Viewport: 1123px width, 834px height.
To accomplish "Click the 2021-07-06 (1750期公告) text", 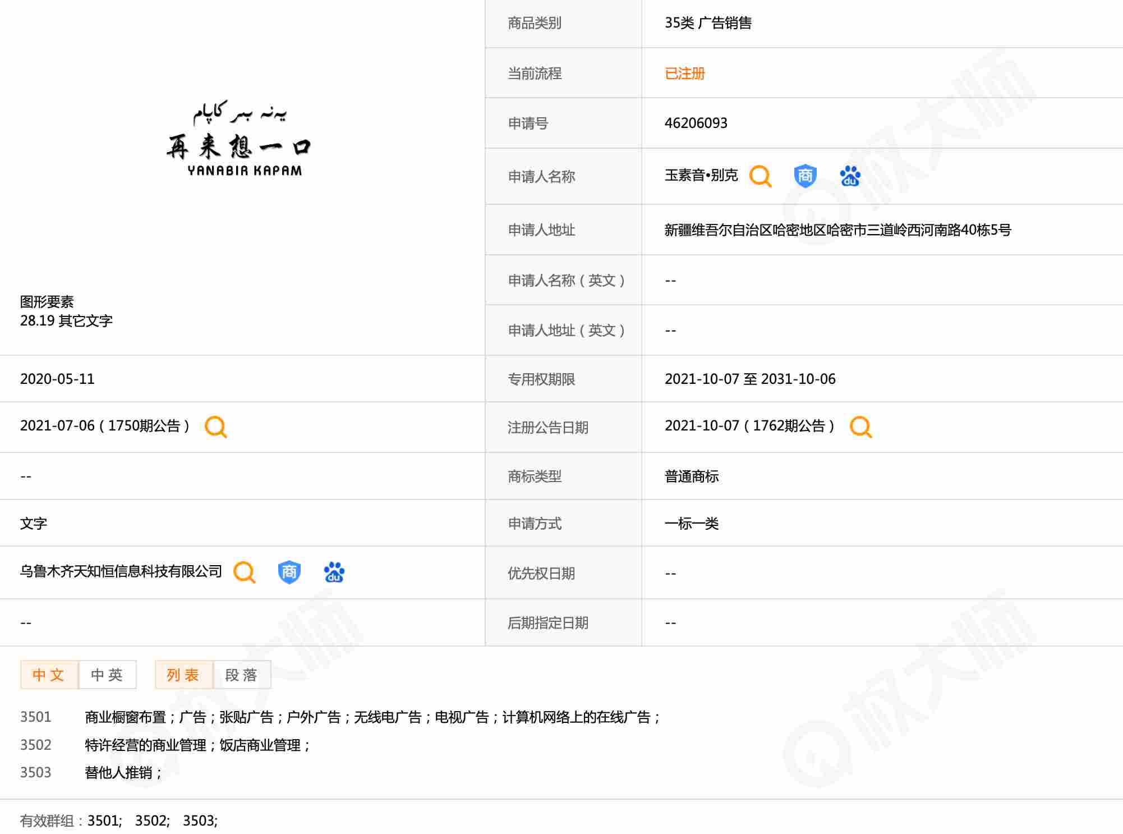I will coord(105,426).
